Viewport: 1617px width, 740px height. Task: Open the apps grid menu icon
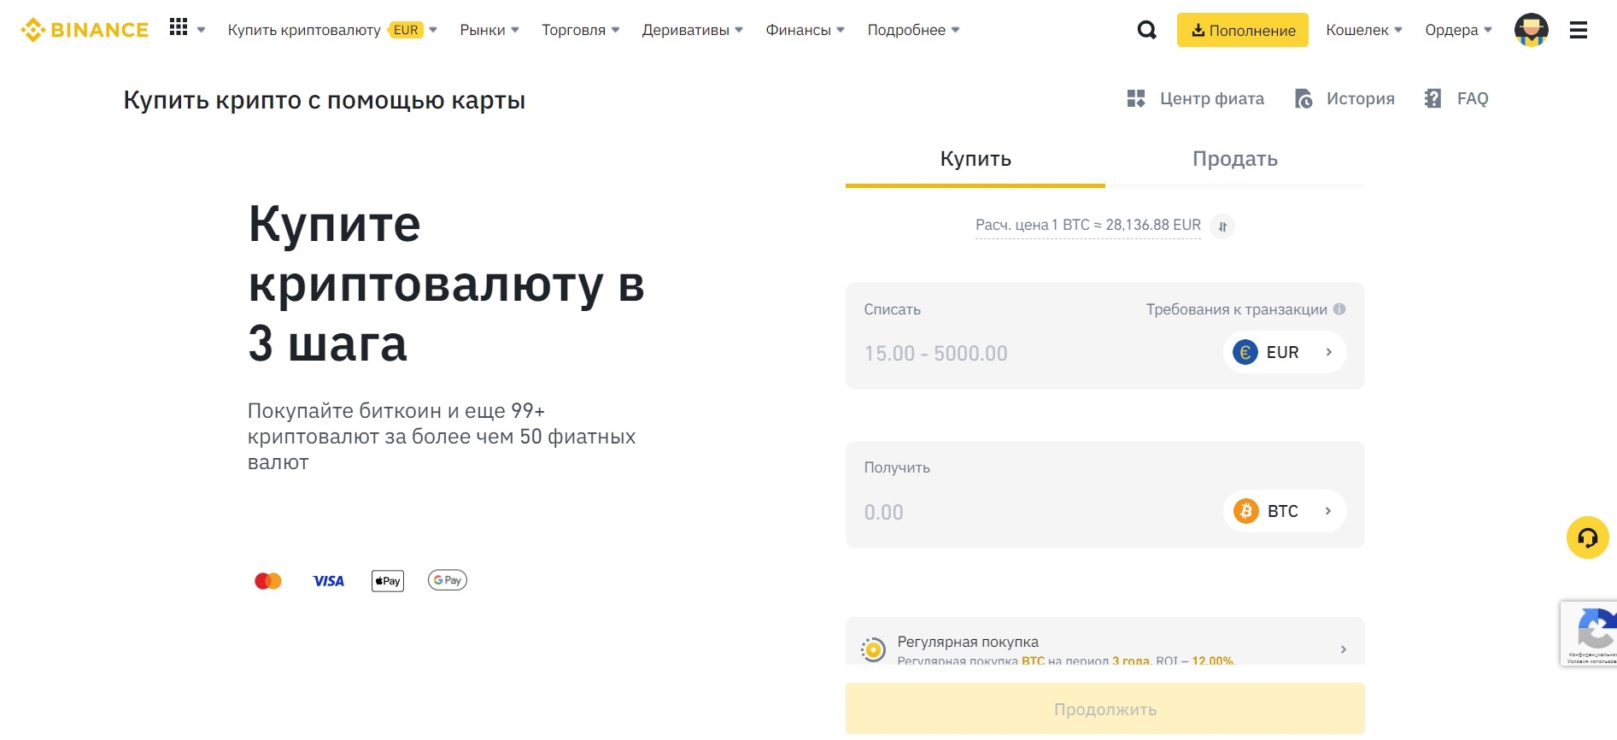click(179, 27)
